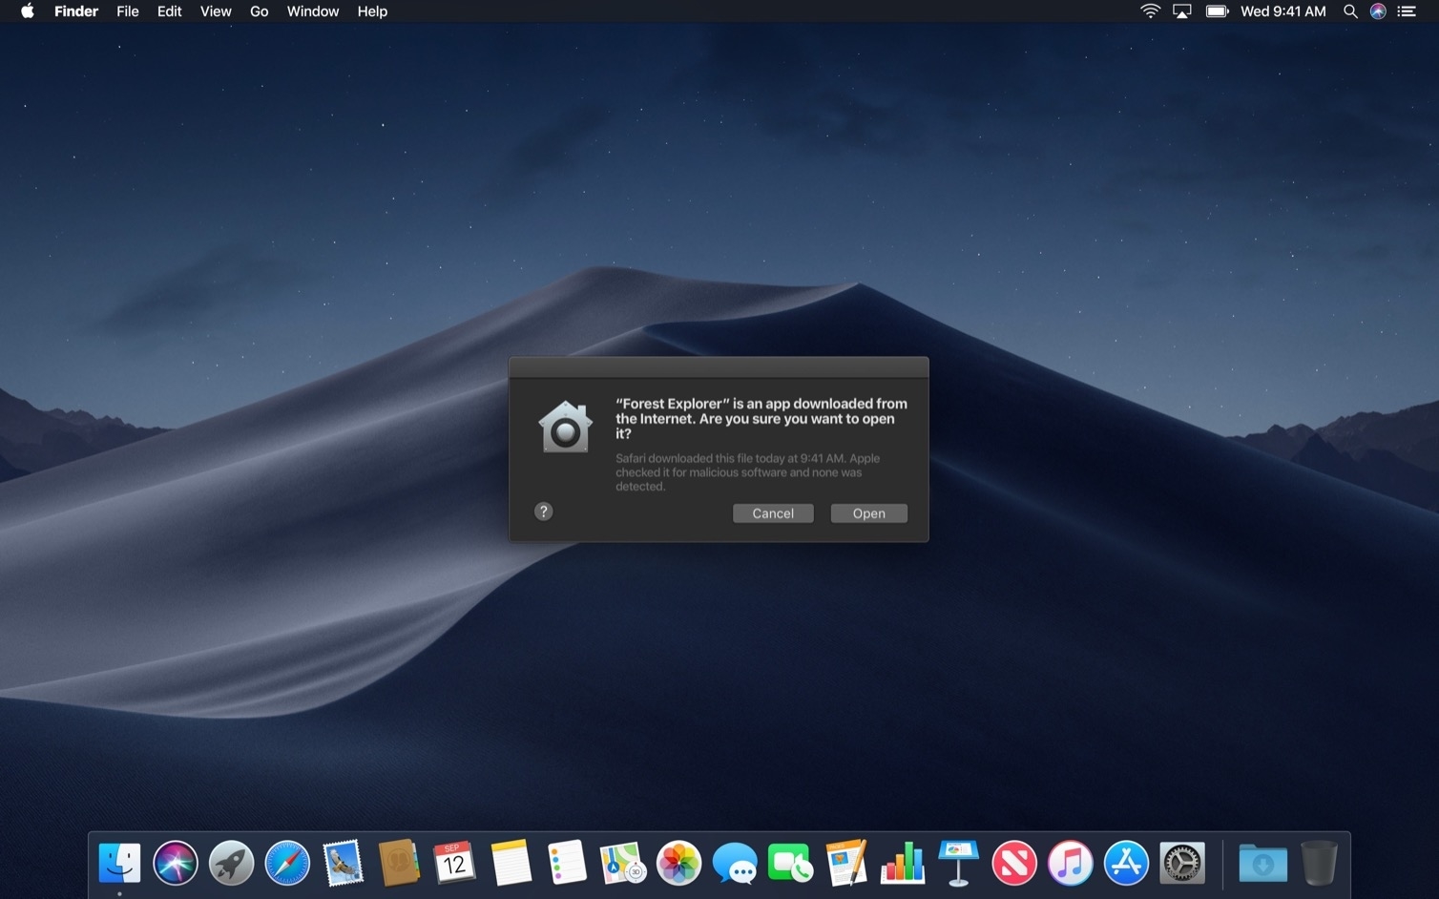Launch FaceTime from the Dock

click(x=790, y=864)
